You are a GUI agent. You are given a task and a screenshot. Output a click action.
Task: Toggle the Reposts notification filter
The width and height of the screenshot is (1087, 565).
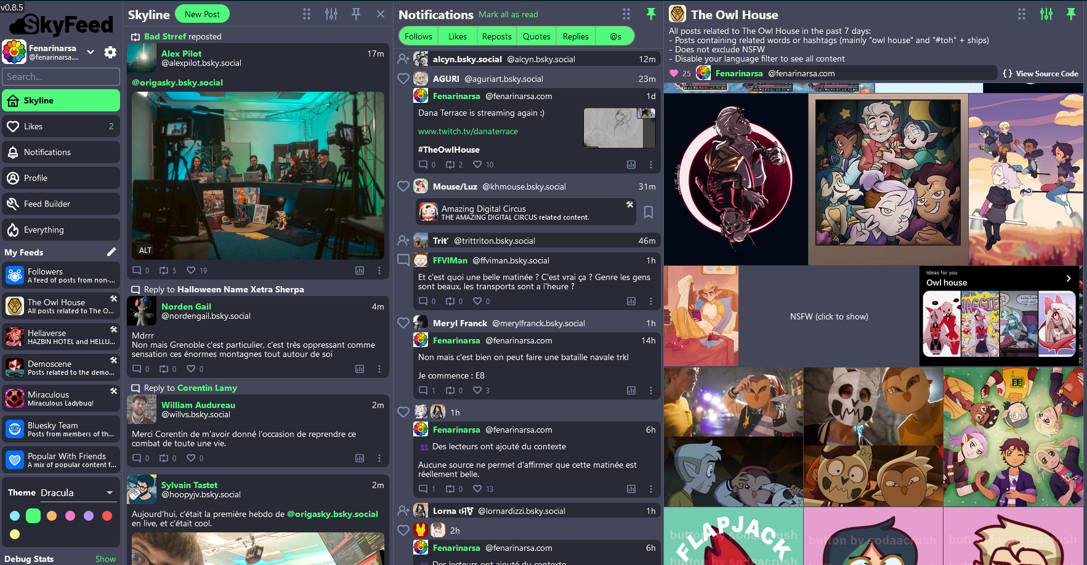click(x=497, y=36)
